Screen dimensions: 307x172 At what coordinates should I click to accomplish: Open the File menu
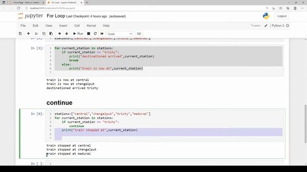tap(23, 25)
